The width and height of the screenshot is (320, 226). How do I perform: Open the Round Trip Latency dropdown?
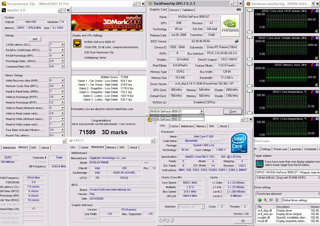(x=62, y=135)
